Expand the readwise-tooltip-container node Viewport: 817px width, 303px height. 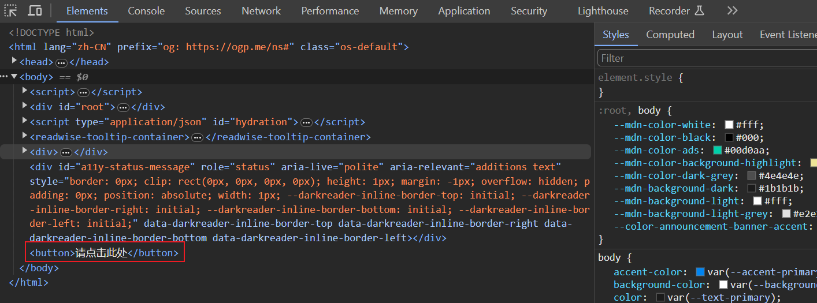25,136
